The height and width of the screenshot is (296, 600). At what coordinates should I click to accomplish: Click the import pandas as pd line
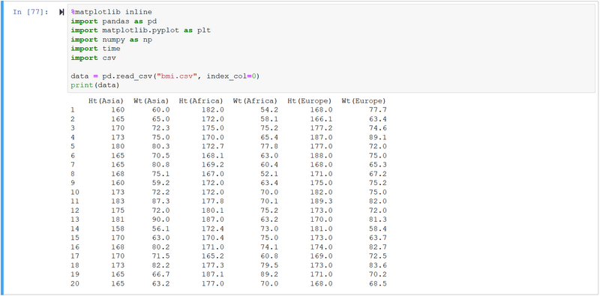click(x=114, y=21)
